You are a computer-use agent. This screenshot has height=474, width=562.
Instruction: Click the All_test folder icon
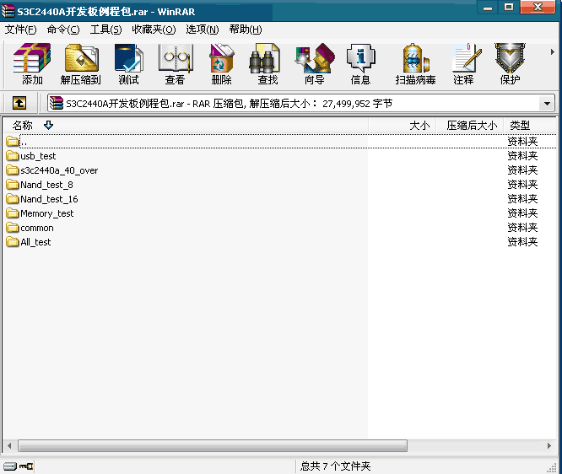[x=12, y=242]
